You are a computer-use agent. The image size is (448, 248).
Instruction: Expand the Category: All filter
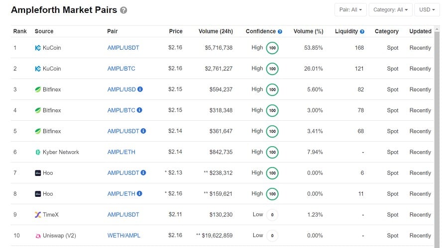(391, 9)
